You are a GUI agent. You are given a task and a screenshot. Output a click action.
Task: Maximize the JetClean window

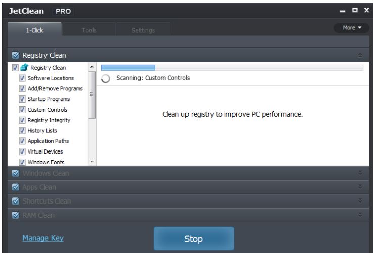tap(355, 10)
